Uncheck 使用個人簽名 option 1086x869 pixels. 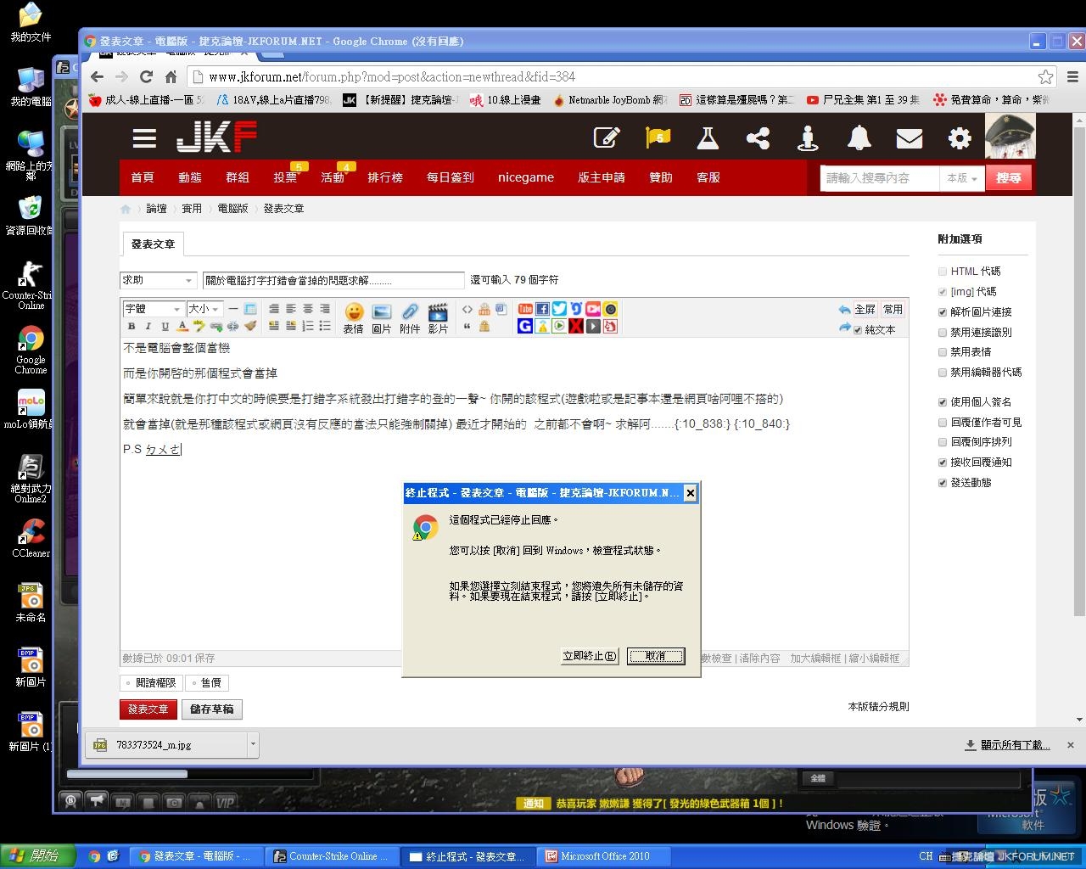(x=943, y=402)
